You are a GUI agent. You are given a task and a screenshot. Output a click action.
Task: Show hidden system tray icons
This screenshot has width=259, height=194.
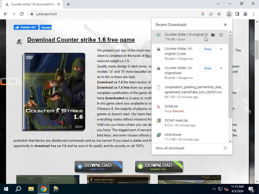[214, 189]
